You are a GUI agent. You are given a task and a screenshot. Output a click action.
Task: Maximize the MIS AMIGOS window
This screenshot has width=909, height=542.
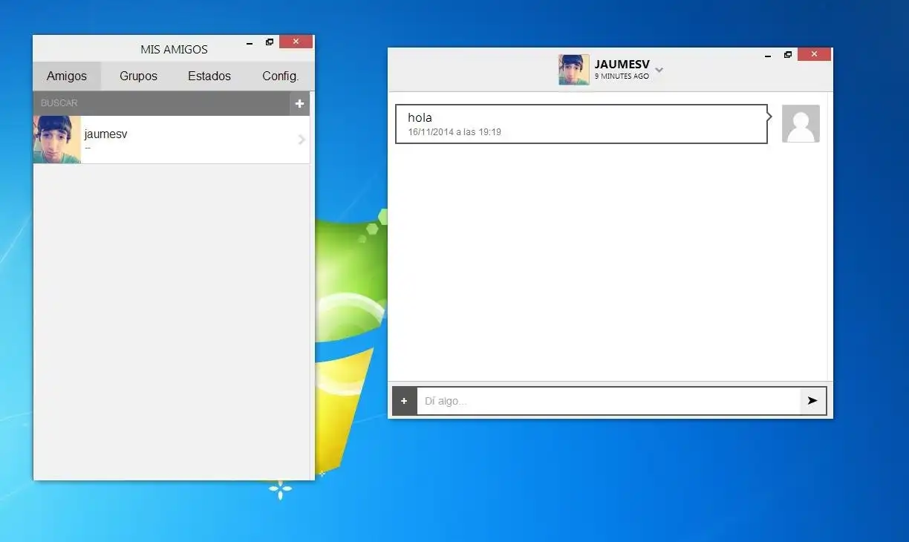(270, 42)
